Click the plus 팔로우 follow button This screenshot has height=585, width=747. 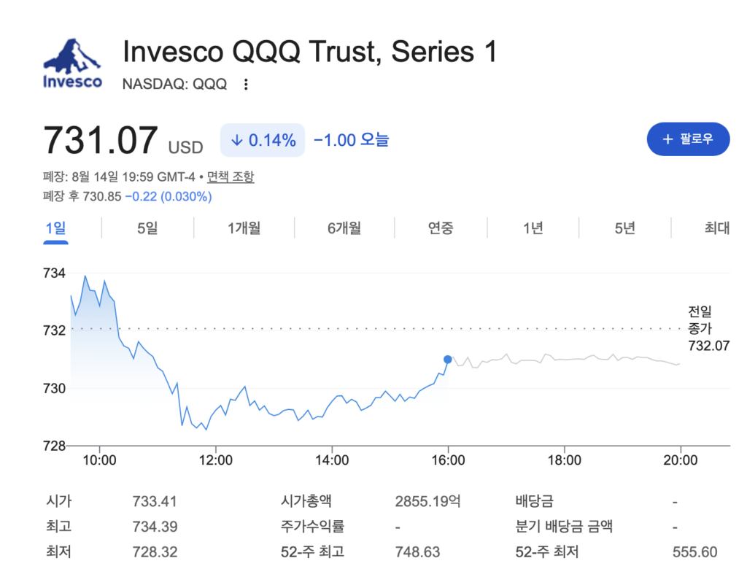click(688, 139)
